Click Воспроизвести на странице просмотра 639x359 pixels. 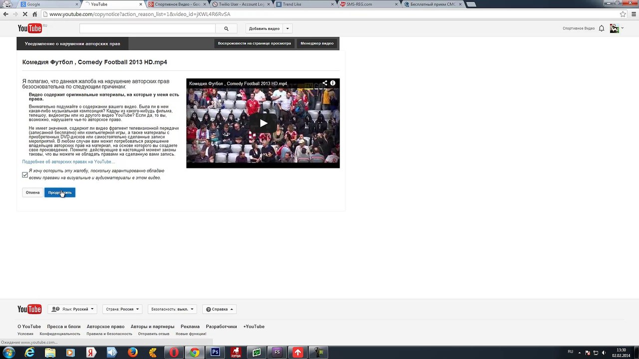254,43
